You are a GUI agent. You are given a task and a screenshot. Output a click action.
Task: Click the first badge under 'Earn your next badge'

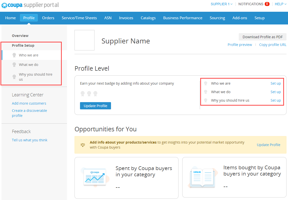(83, 94)
